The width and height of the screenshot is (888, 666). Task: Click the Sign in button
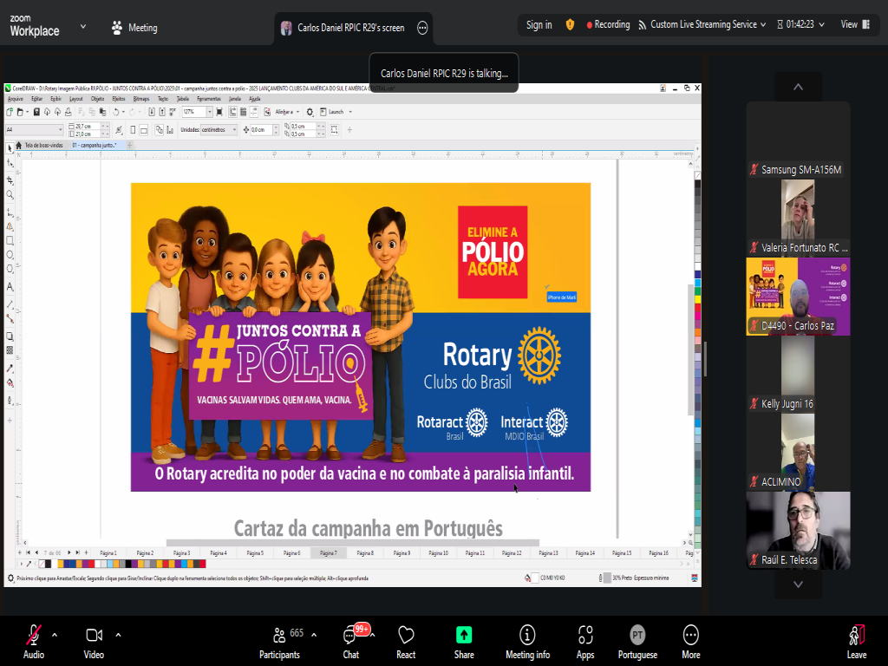pyautogui.click(x=539, y=25)
